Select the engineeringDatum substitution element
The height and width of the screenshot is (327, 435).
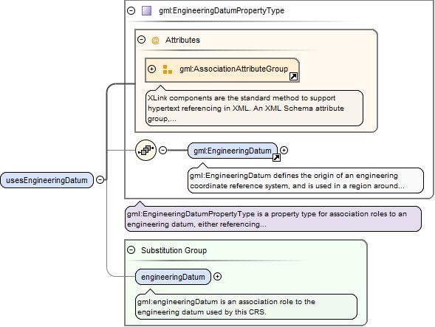[x=173, y=277]
